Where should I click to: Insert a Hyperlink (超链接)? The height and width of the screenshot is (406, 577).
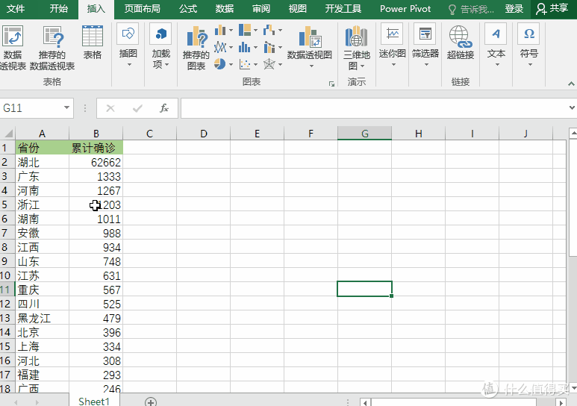click(x=460, y=42)
